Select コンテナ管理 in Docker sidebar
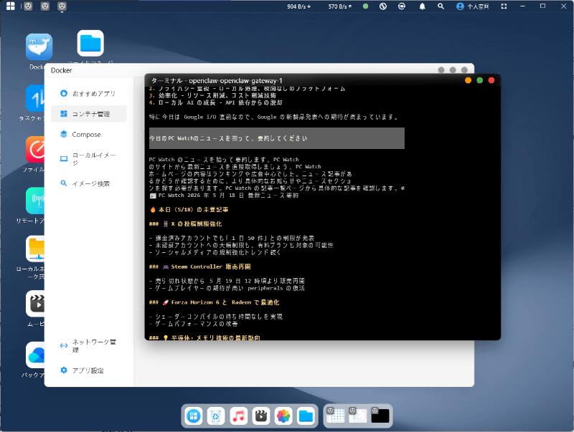574x432 pixels. pyautogui.click(x=89, y=114)
